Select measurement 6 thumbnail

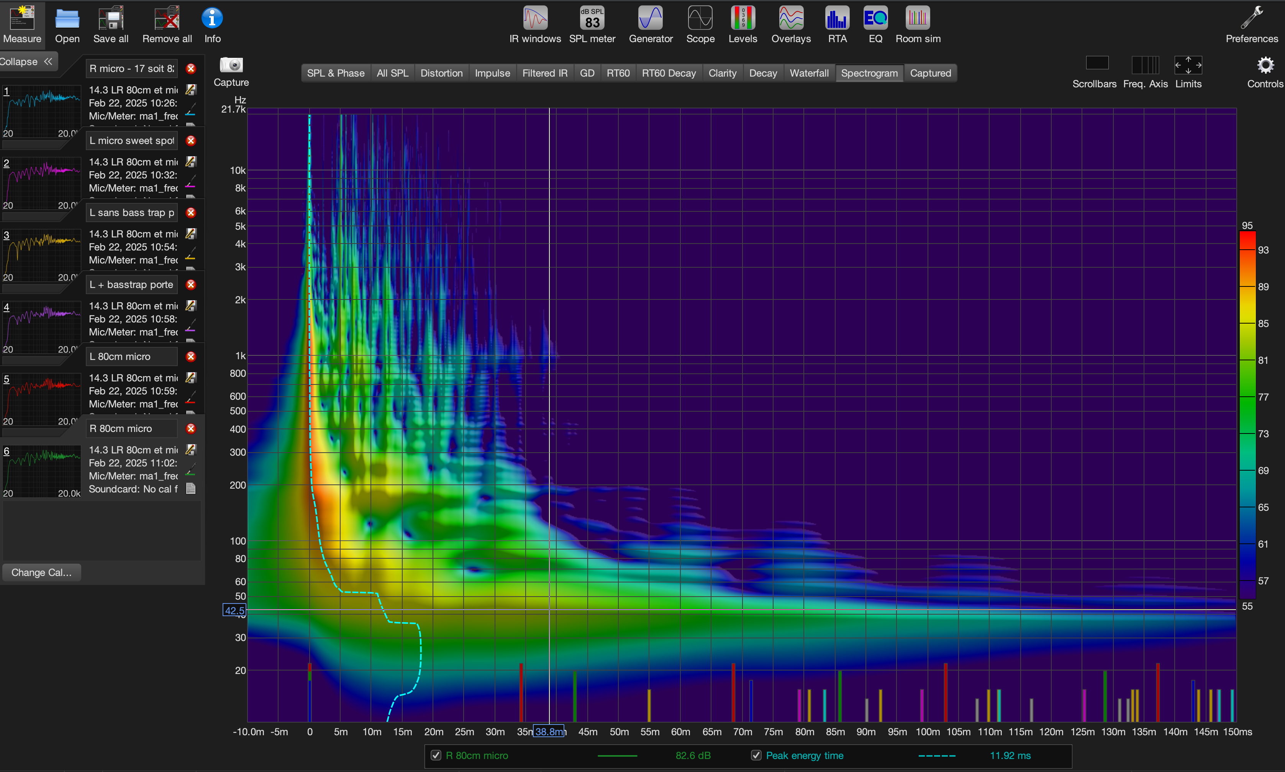42,471
